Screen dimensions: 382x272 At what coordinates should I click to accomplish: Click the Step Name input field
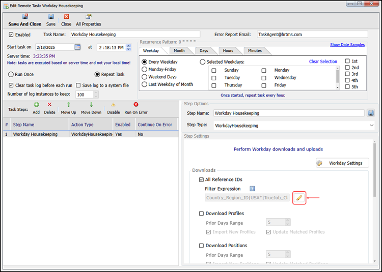(289, 113)
